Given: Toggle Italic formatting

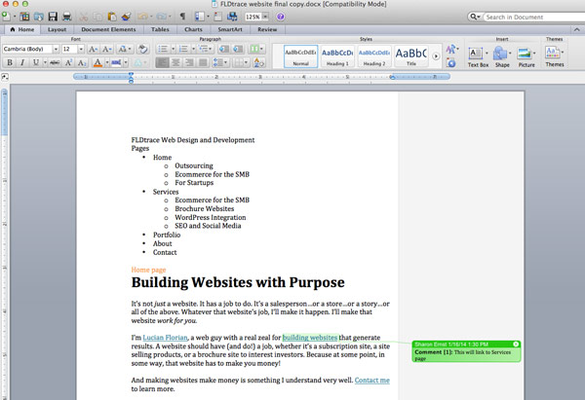Looking at the screenshot, I should pyautogui.click(x=22, y=62).
